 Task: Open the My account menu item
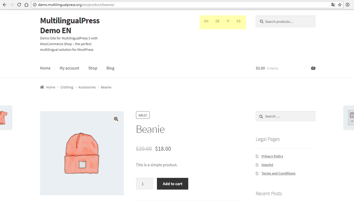[69, 68]
